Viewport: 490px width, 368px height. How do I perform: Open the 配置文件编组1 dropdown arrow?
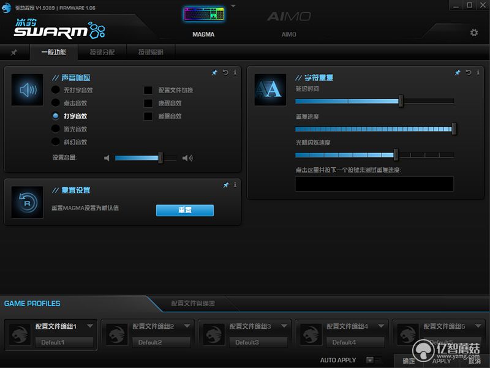point(90,326)
